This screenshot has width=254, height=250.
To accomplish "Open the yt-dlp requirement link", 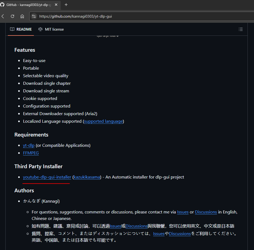I will 29,145.
